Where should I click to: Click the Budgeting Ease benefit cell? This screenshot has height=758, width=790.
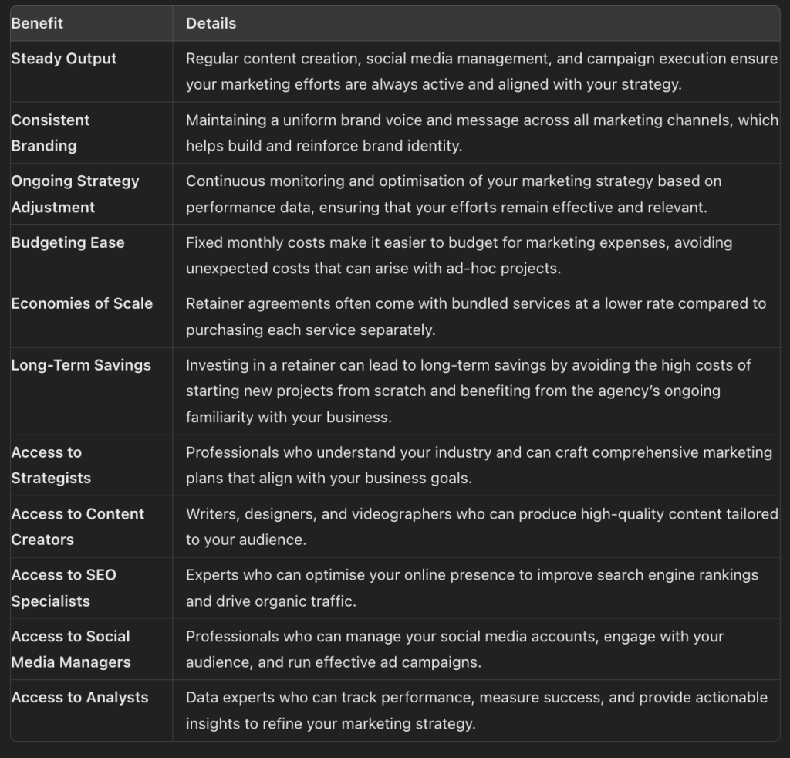click(68, 242)
